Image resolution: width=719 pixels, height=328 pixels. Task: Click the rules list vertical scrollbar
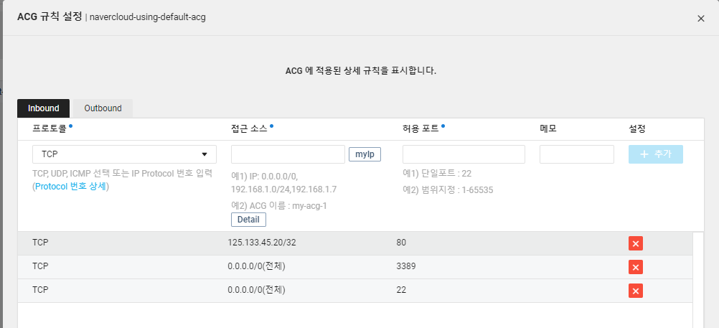(x=698, y=280)
